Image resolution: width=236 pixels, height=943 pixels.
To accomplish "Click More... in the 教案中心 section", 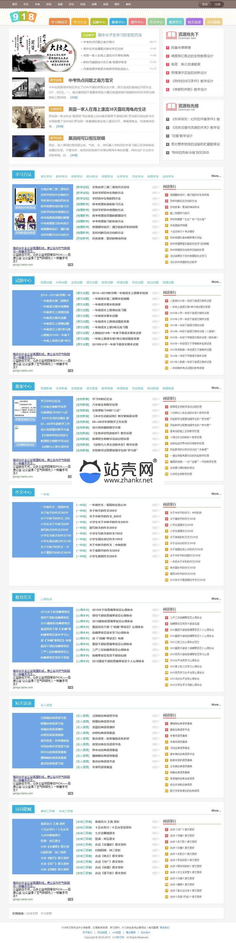I will tap(216, 388).
